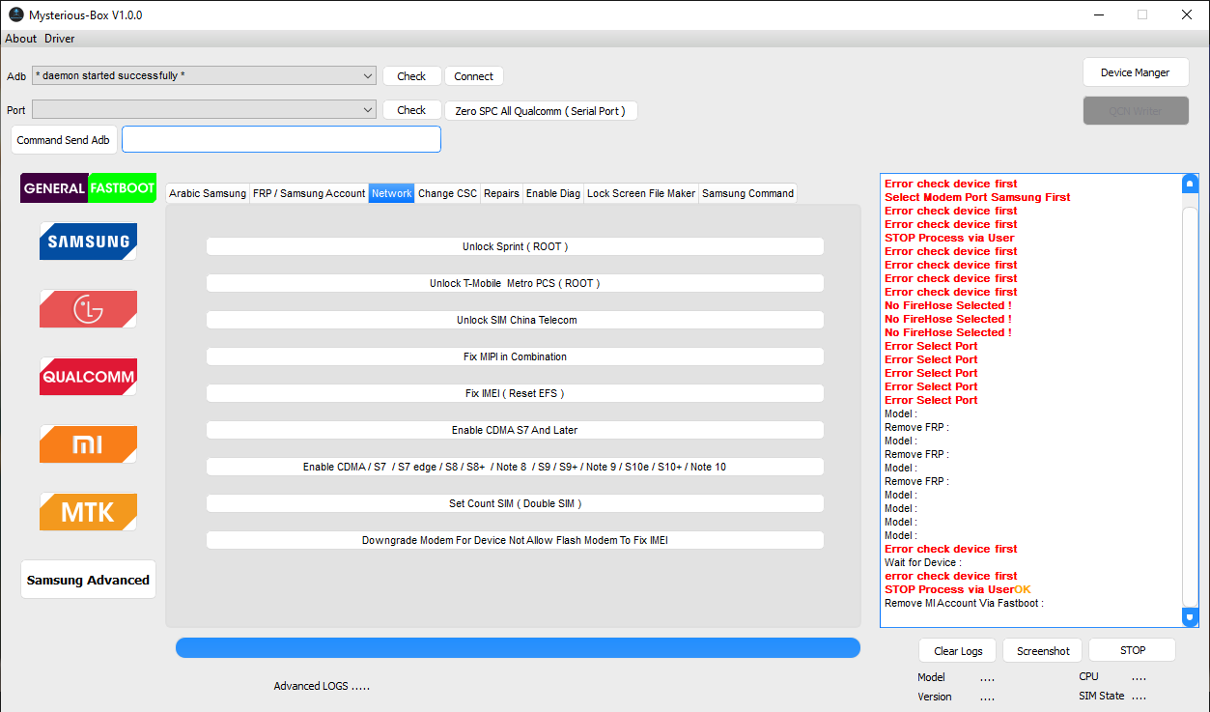Open the Samsung brand section

[x=88, y=242]
